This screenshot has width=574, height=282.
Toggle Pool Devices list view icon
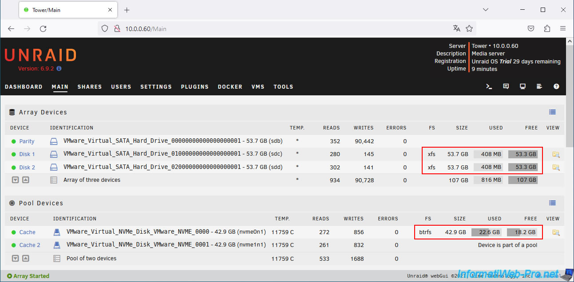(x=552, y=203)
